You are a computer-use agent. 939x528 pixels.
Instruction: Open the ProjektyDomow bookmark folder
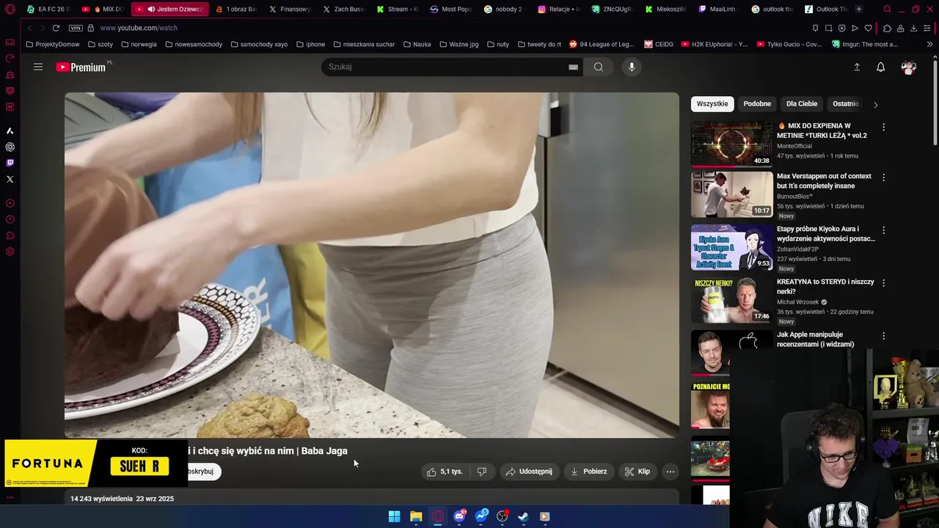[x=53, y=44]
